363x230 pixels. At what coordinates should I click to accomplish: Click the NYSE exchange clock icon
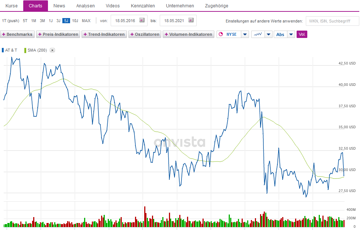221,34
